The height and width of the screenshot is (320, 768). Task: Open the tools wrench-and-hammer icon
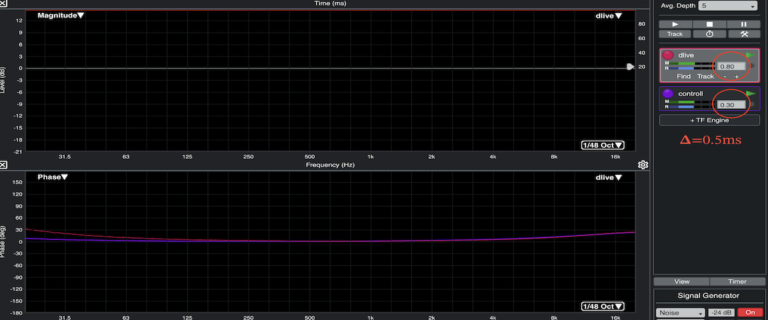coord(744,34)
